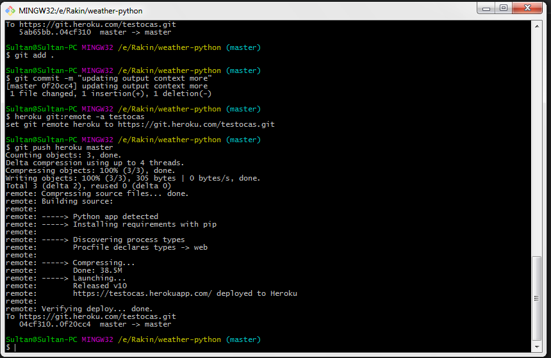Click 'Compressing objects: 100% (3/3), done.' line
The width and height of the screenshot is (551, 358).
[90, 171]
